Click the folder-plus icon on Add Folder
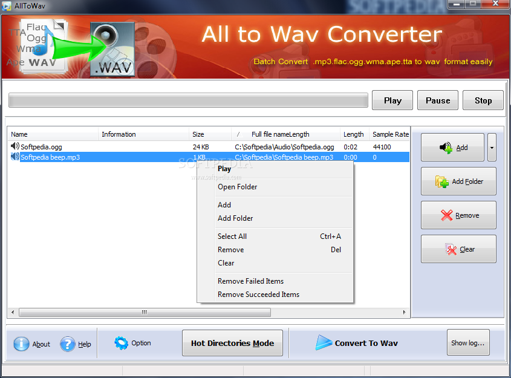 (442, 181)
